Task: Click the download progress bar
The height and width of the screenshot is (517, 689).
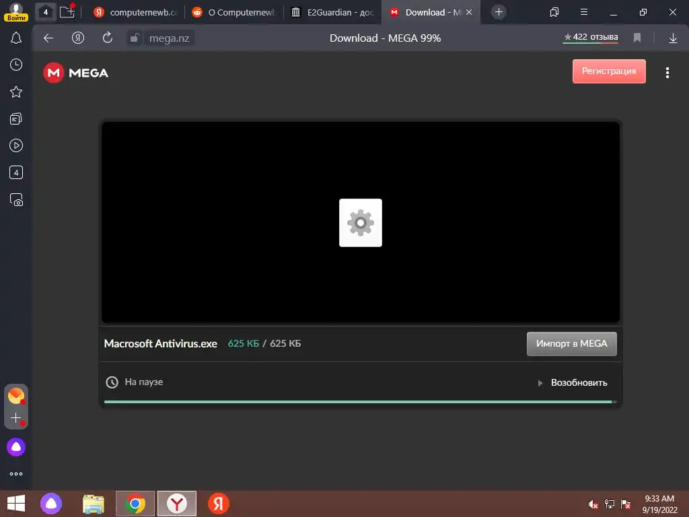Action: point(361,402)
